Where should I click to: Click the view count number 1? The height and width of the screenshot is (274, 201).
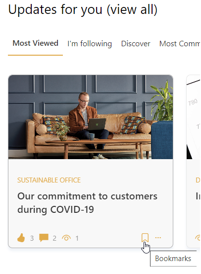pos(77,238)
